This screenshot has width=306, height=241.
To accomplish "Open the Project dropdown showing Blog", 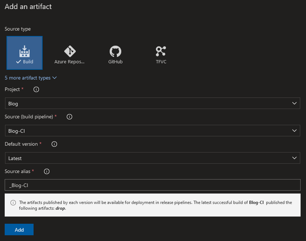I will point(153,103).
